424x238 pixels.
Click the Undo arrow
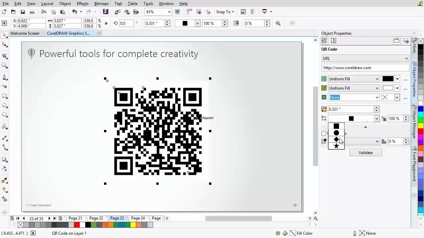tap(75, 12)
